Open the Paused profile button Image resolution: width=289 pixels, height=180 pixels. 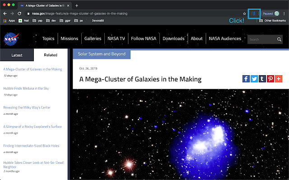click(271, 13)
